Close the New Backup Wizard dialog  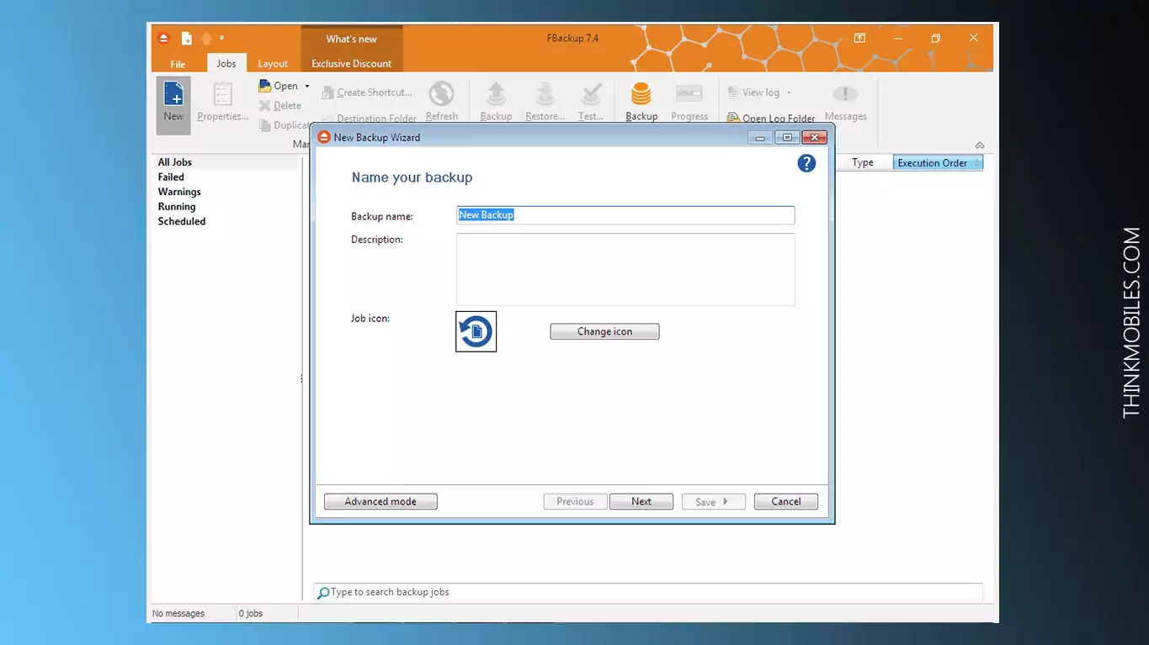(814, 137)
